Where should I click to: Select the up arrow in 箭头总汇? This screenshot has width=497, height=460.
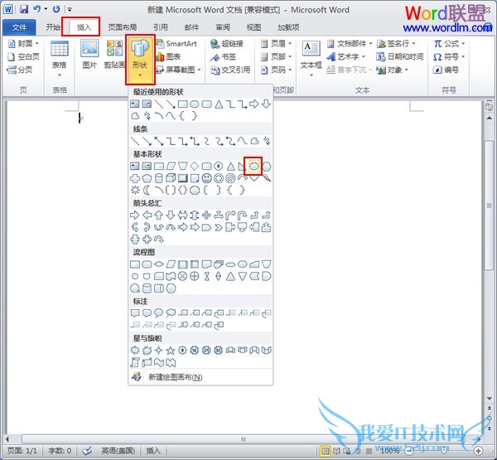click(x=158, y=215)
